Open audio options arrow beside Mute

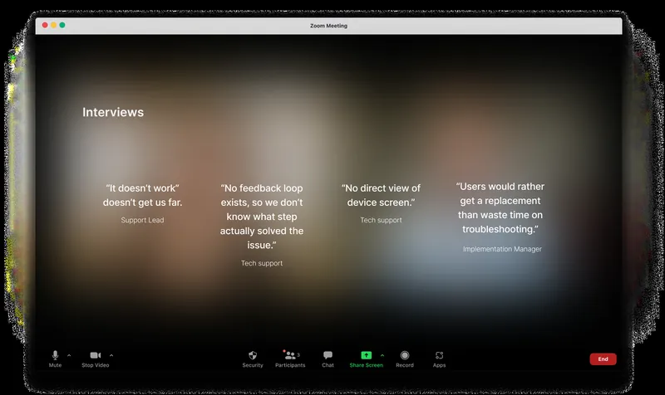coord(69,355)
